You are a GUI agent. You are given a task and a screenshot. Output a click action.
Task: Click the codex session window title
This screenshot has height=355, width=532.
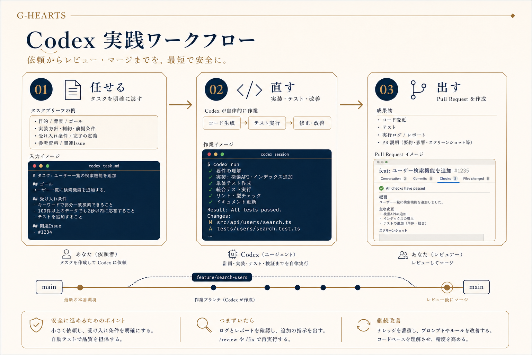[x=275, y=154]
